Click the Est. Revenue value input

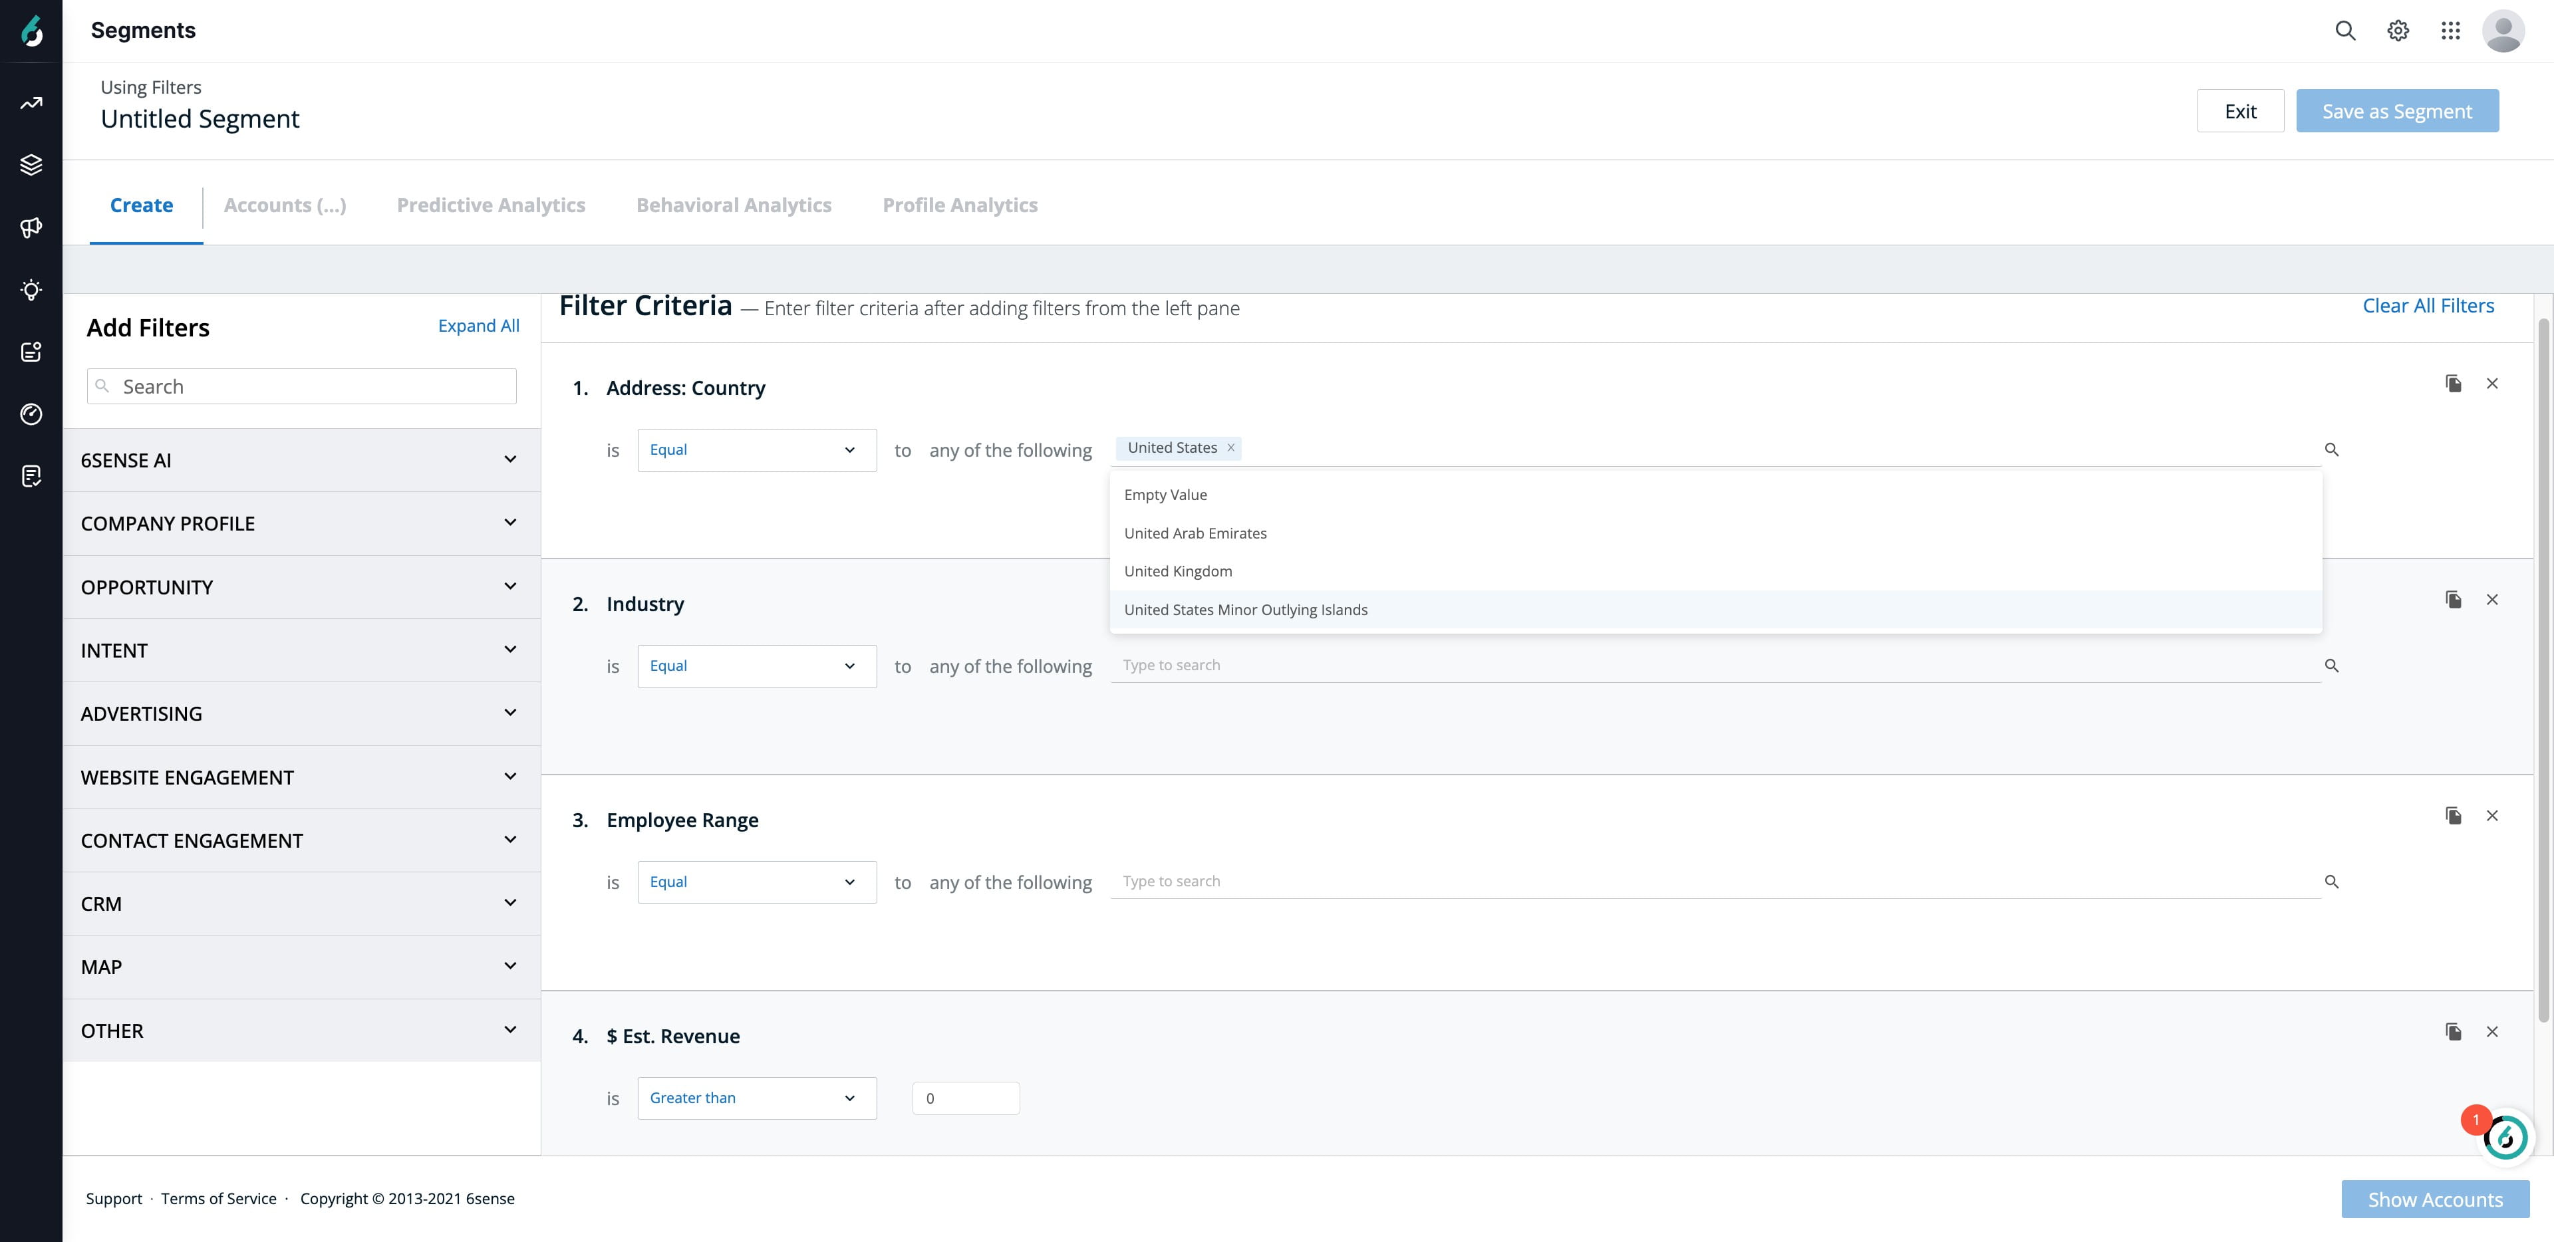[x=966, y=1098]
